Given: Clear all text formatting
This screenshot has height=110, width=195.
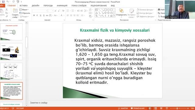Looking at the screenshot, I should (x=63, y=11).
